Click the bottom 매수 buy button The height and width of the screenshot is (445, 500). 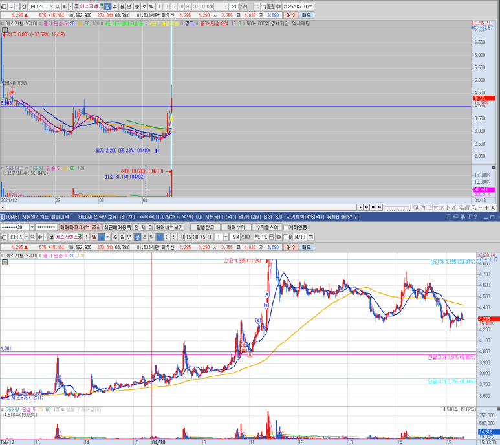pyautogui.click(x=290, y=247)
